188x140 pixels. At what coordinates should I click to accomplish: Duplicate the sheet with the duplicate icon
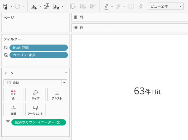(x=46, y=6)
